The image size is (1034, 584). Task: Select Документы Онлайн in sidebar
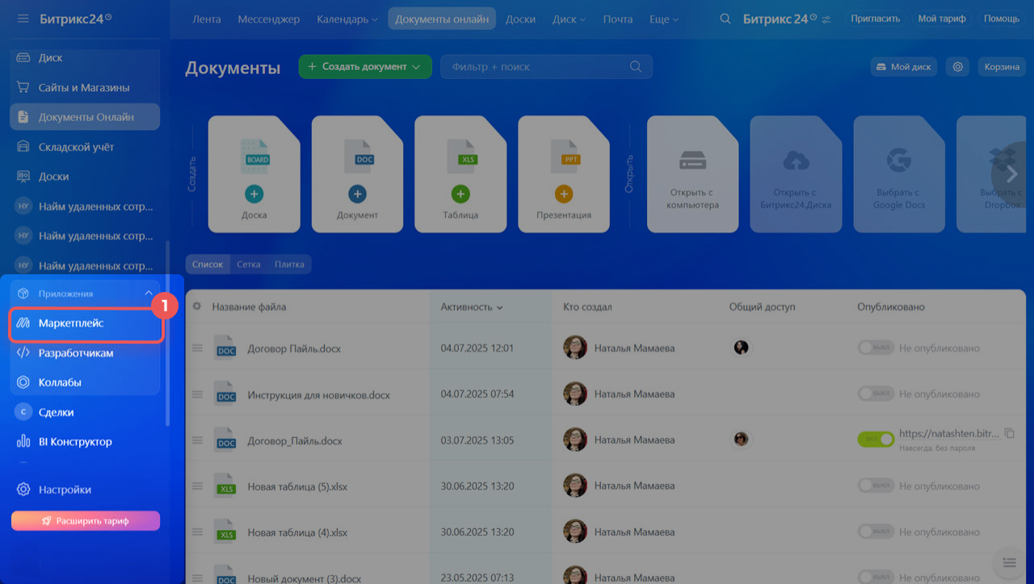coord(85,117)
